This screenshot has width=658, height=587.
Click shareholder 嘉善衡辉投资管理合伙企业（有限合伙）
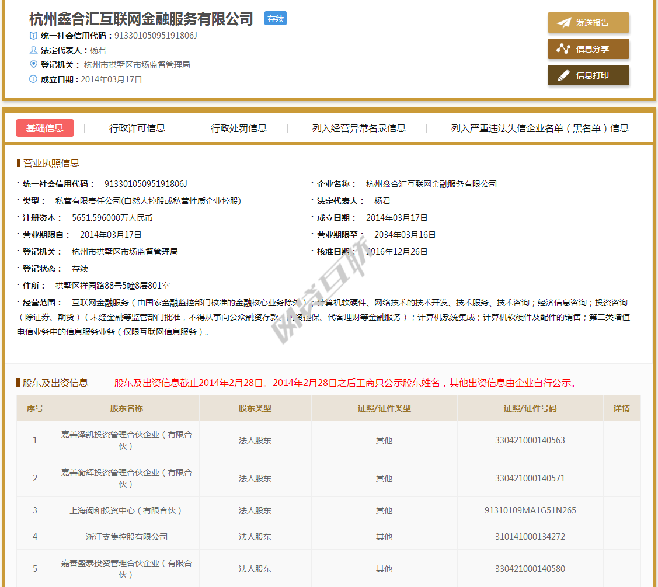coord(127,478)
